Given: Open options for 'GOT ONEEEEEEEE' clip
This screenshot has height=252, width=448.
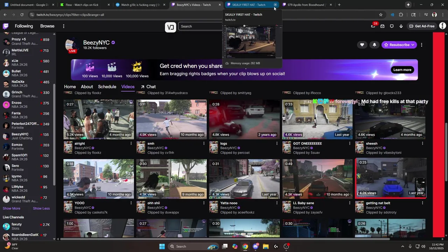Looking at the screenshot, I should click(350, 143).
